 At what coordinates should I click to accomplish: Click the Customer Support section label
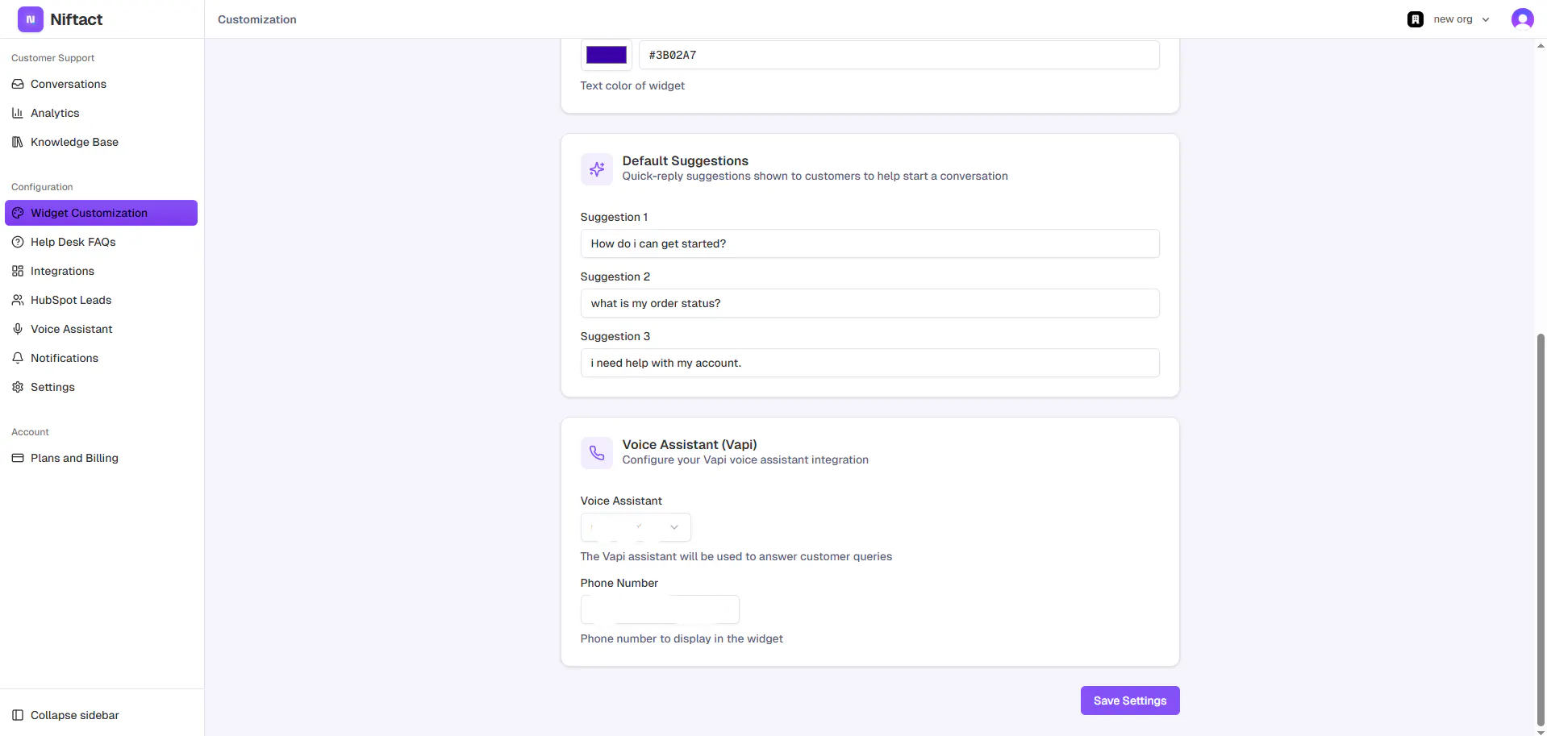click(53, 58)
